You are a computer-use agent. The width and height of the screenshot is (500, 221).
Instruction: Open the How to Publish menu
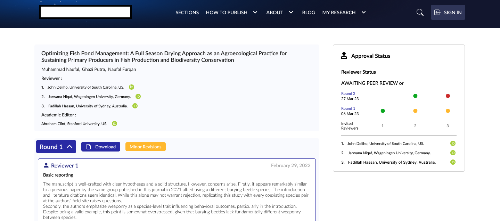click(227, 13)
